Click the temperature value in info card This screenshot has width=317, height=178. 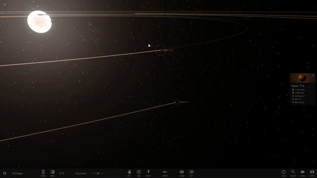(298, 99)
